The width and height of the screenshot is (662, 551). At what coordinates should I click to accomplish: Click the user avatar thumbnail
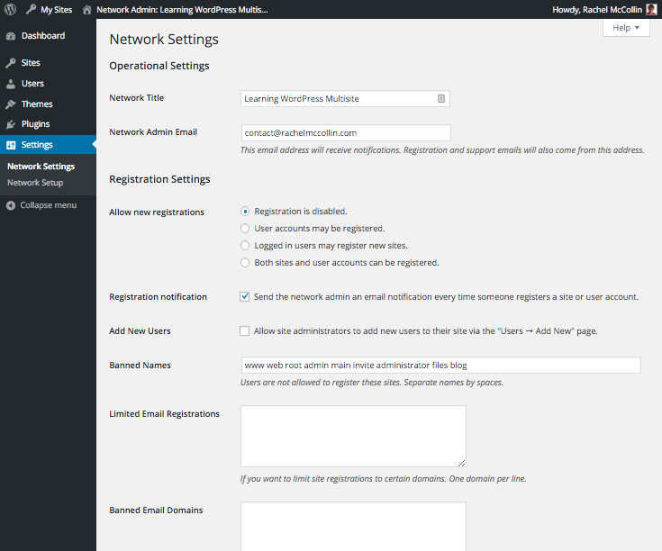pos(651,10)
